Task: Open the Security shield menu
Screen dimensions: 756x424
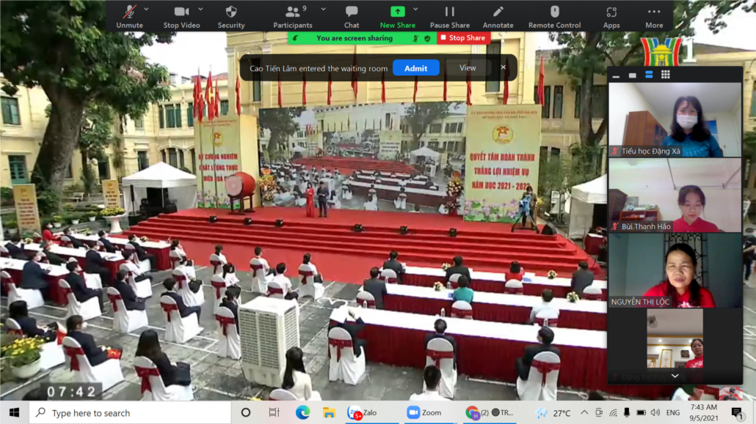Action: tap(231, 16)
